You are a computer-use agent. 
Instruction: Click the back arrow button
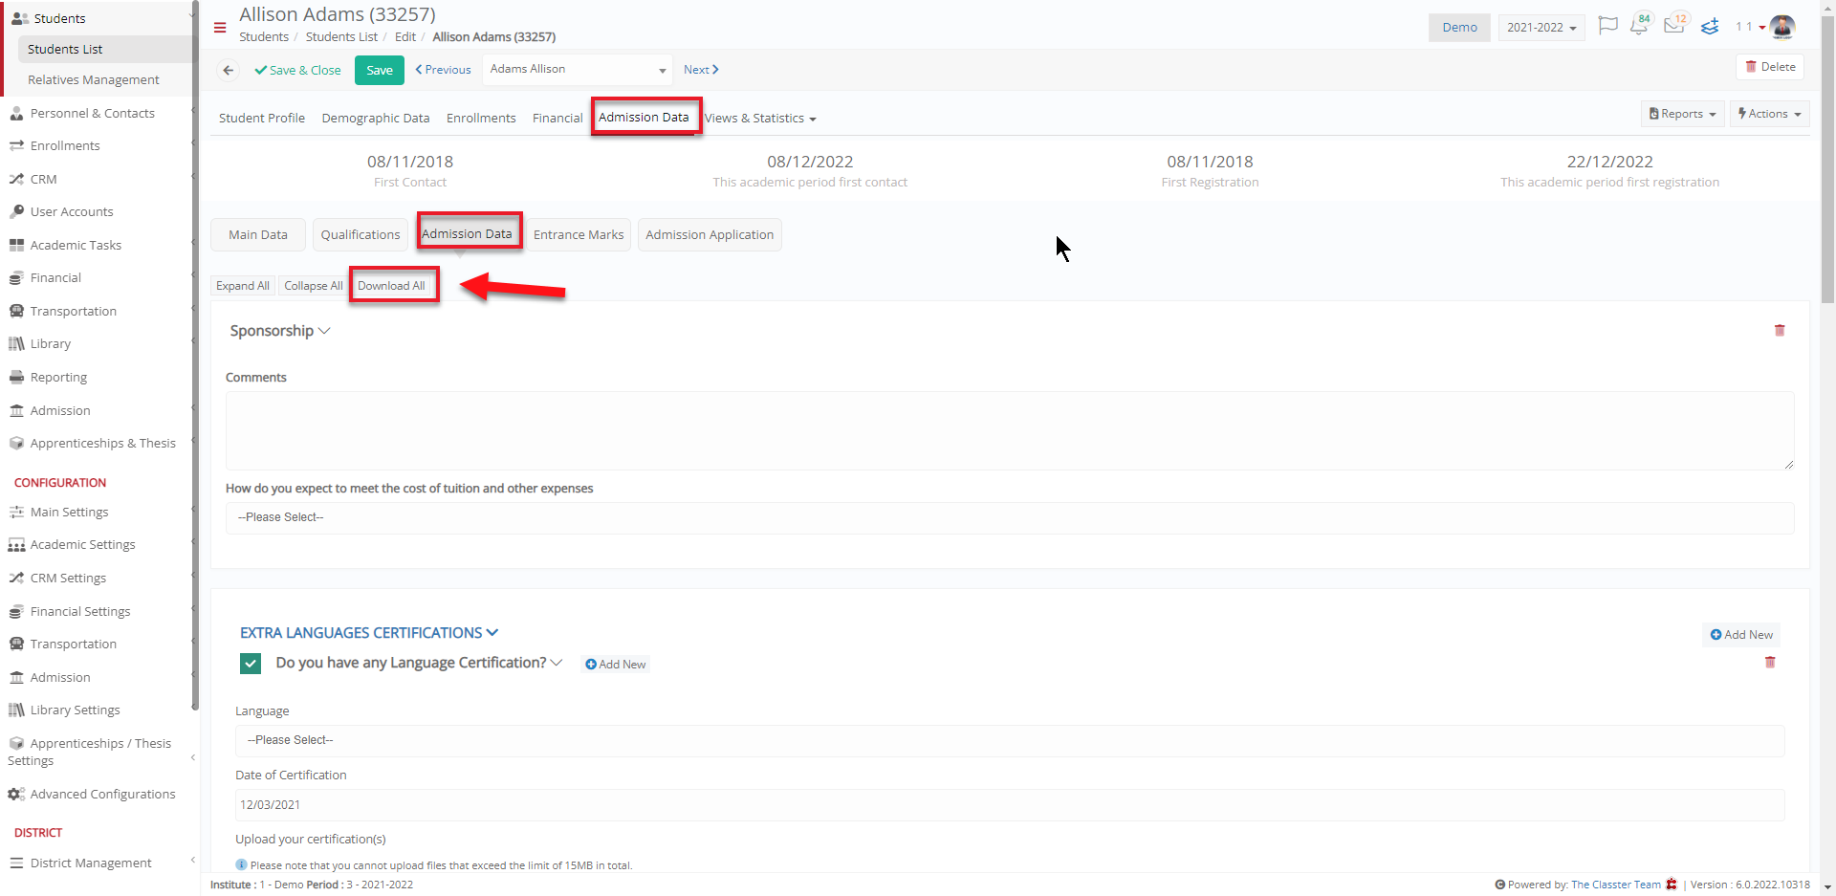pyautogui.click(x=228, y=70)
